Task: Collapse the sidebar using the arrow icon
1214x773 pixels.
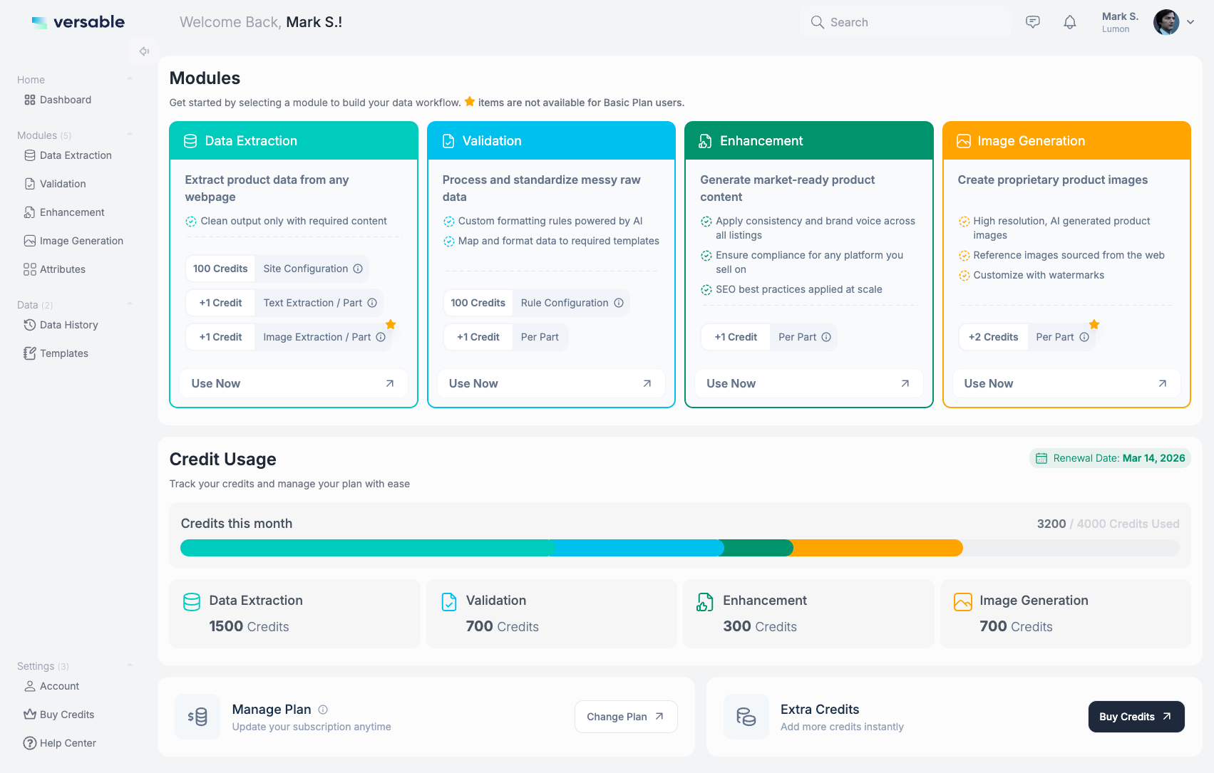Action: (144, 51)
